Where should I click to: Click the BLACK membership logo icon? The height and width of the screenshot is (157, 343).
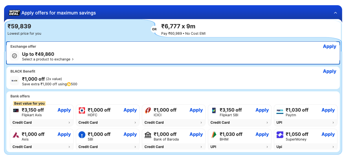coord(14,81)
